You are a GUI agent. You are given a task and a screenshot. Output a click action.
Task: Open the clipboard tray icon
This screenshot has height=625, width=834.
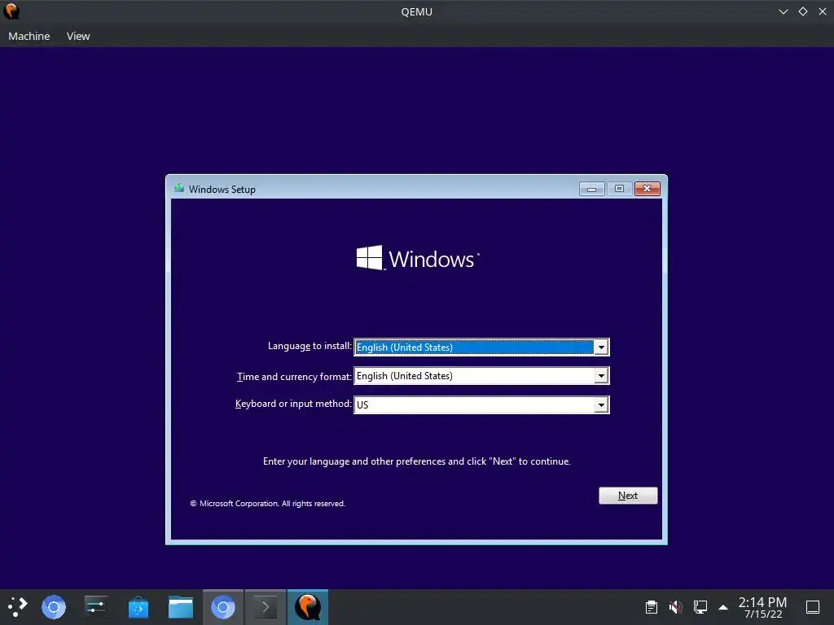(651, 607)
